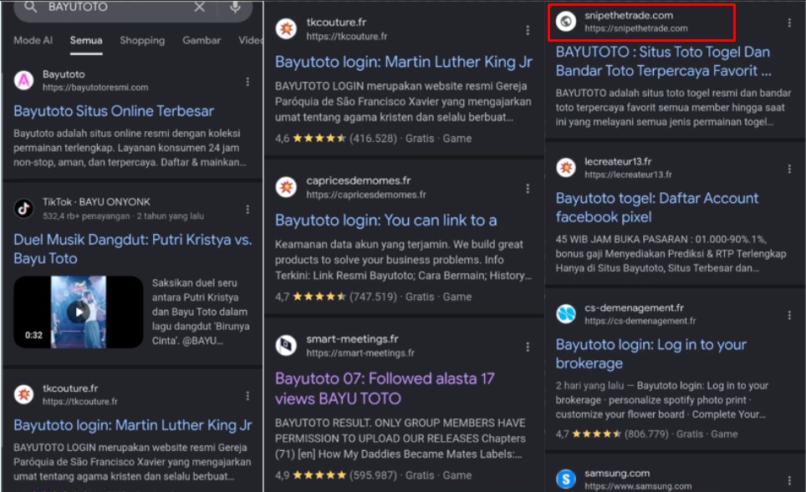This screenshot has width=806, height=492.
Task: Clear the BAYUTOTO search query with X
Action: (x=199, y=8)
